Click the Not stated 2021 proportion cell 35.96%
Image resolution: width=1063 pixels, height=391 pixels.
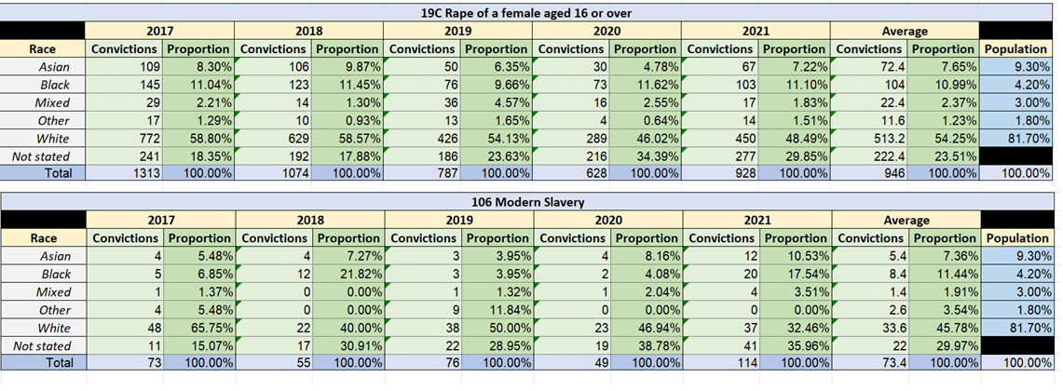(796, 345)
